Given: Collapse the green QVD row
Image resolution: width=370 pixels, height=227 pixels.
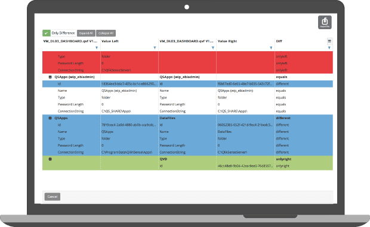Looking at the screenshot, I should pyautogui.click(x=50, y=159).
